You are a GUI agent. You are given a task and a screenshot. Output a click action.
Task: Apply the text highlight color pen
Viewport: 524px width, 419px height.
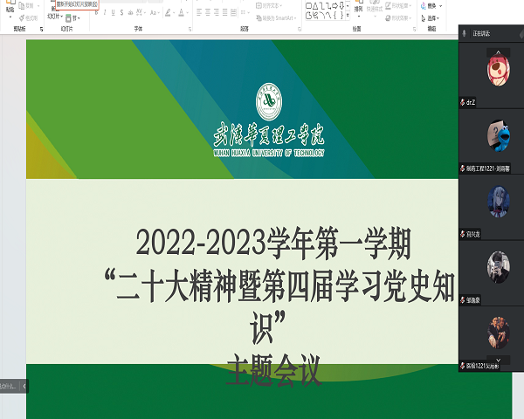tap(168, 13)
